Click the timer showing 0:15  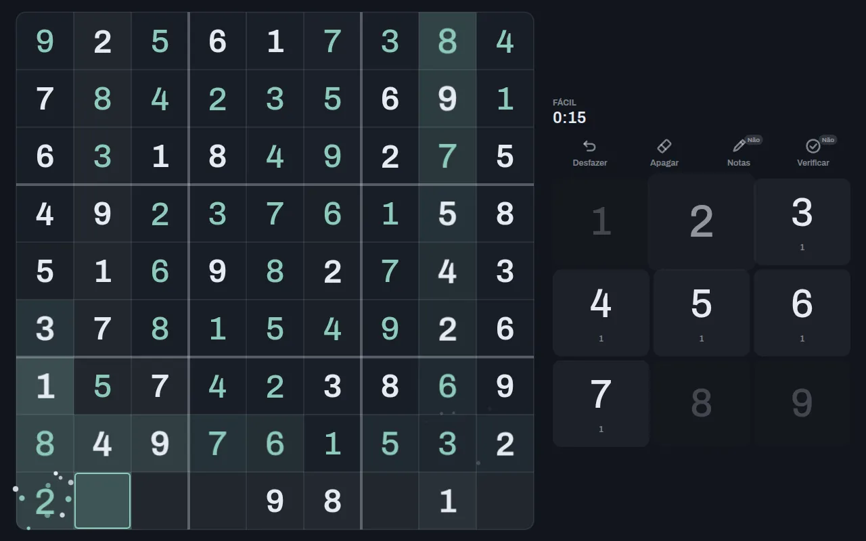(x=569, y=118)
